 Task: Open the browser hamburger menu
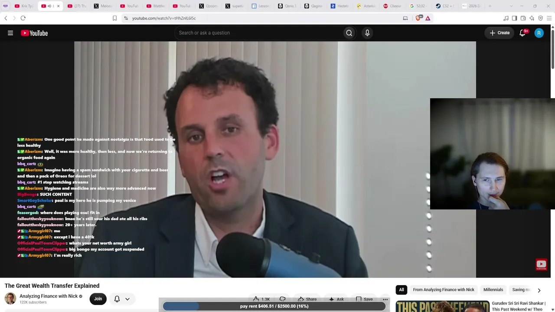coord(549,18)
